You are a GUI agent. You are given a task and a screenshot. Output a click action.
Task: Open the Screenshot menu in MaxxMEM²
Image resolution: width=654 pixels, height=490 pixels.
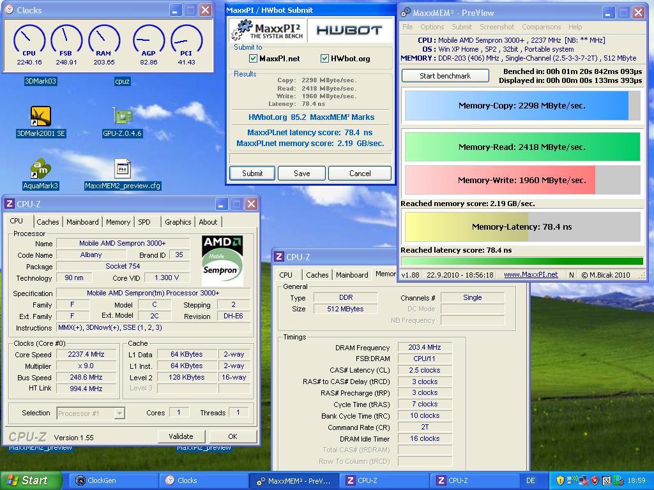[x=497, y=27]
